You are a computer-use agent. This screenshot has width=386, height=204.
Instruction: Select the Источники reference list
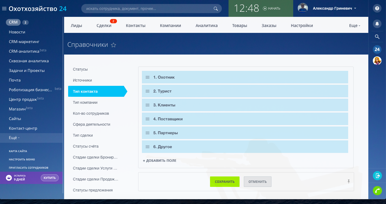click(x=82, y=80)
